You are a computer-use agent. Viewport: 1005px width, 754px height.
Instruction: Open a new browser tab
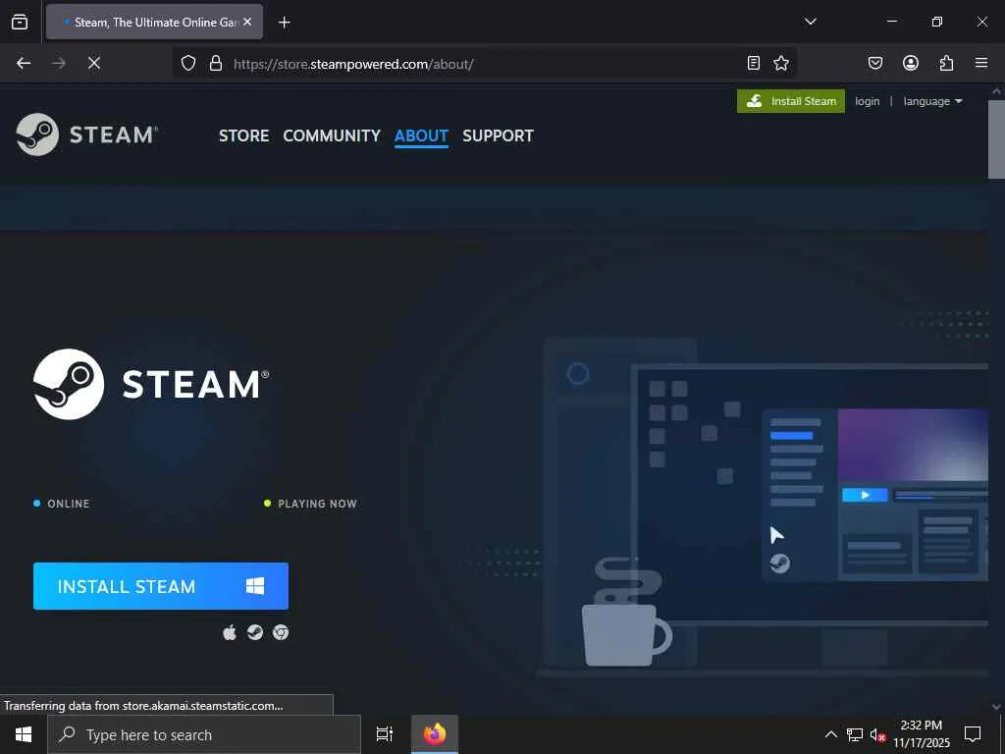tap(284, 23)
